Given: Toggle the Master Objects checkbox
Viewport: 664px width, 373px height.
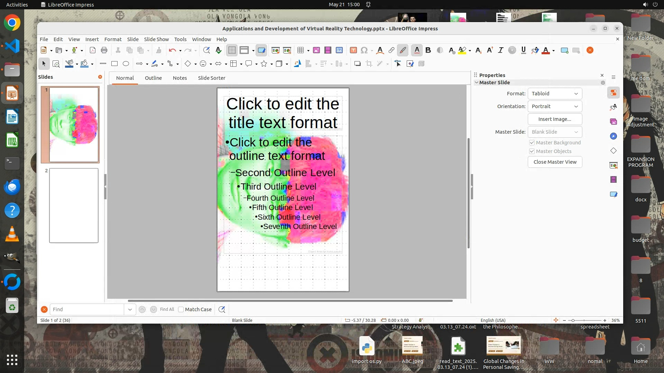Looking at the screenshot, I should coord(532,151).
